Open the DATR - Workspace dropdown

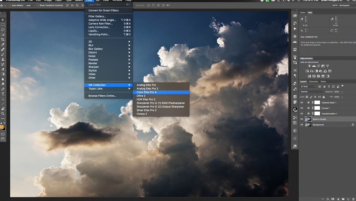click(342, 5)
